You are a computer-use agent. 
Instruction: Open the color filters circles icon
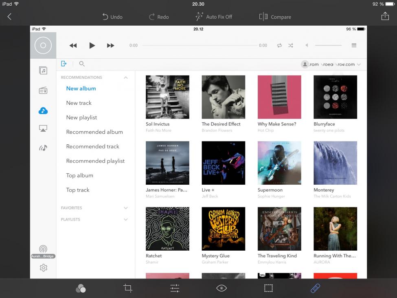coord(81,289)
